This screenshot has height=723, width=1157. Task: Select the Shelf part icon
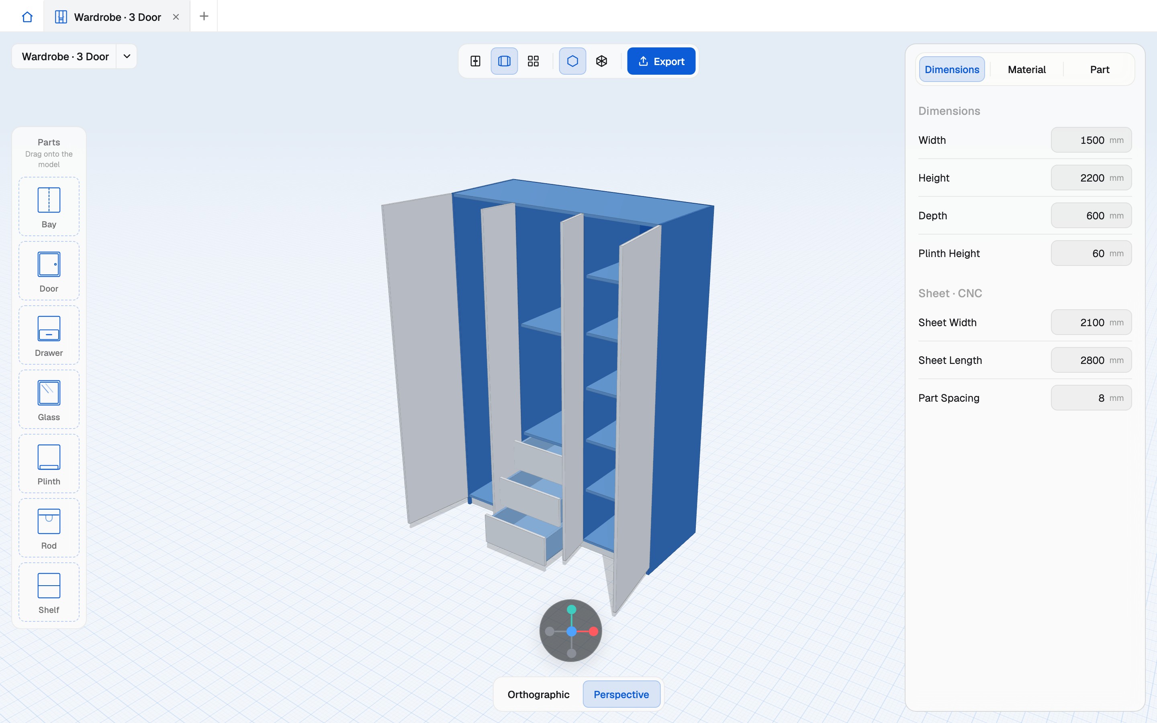pos(49,592)
